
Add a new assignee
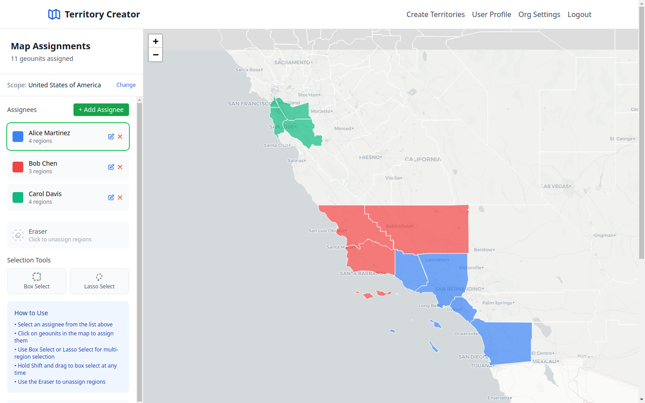[101, 110]
